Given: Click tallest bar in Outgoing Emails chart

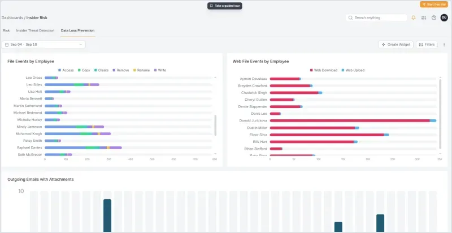Looking at the screenshot, I should 107,216.
